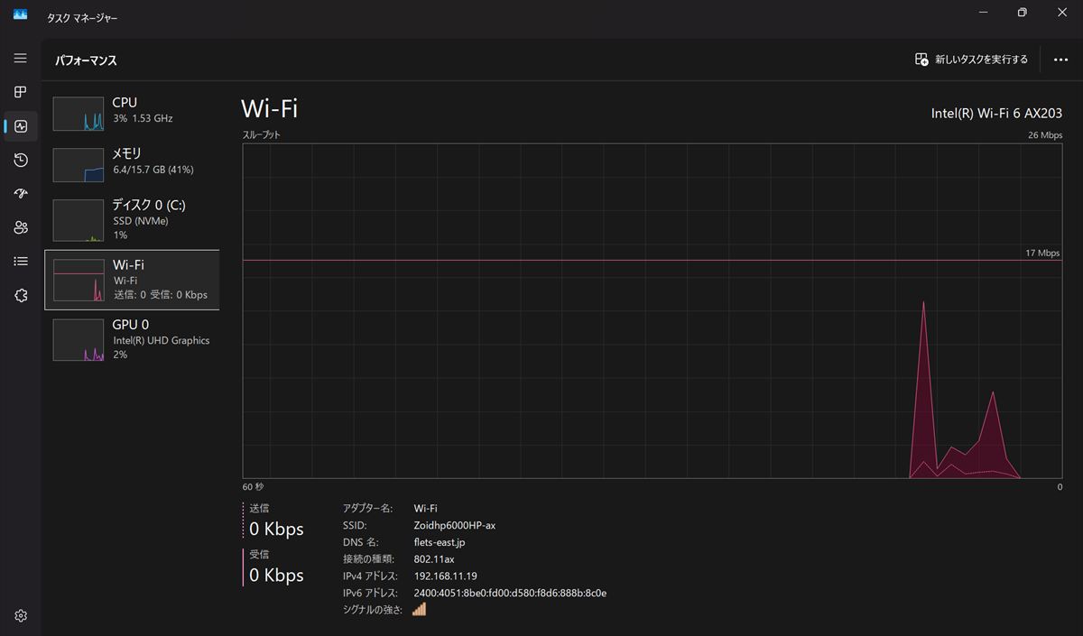This screenshot has height=636, width=1083.
Task: Open the Details page list icon
Action: [x=21, y=262]
